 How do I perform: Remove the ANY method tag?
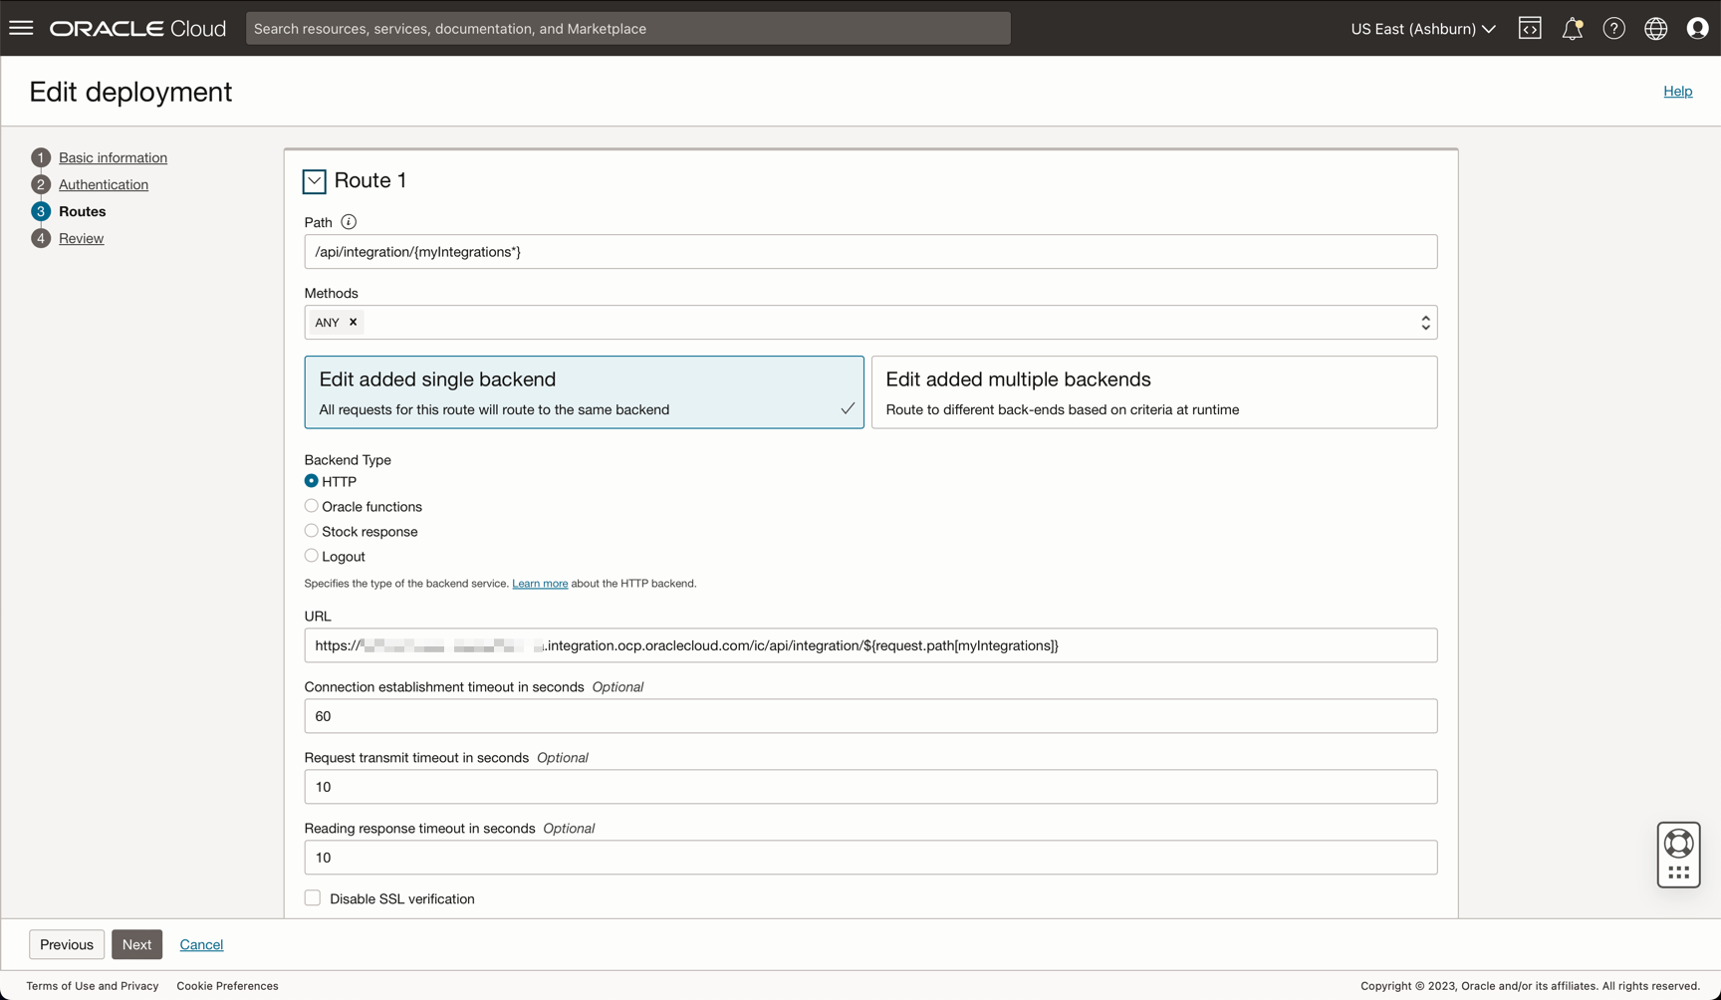pos(353,322)
